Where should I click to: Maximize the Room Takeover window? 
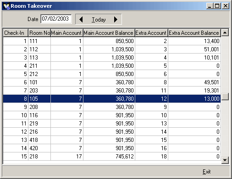pyautogui.click(x=217, y=6)
